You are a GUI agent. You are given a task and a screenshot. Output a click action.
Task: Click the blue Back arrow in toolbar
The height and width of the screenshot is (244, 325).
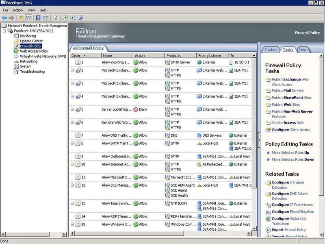[4, 18]
